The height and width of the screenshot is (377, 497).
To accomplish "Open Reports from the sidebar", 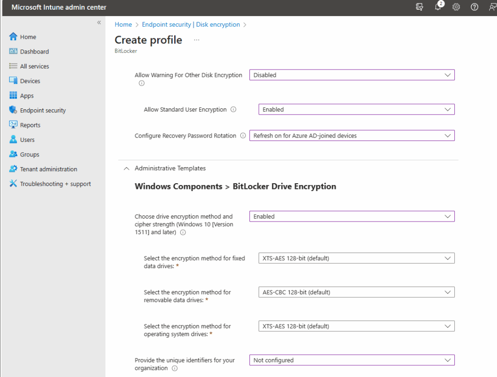I will point(30,125).
